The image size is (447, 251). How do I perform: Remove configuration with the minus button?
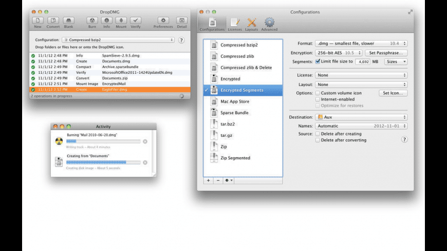tap(218, 180)
